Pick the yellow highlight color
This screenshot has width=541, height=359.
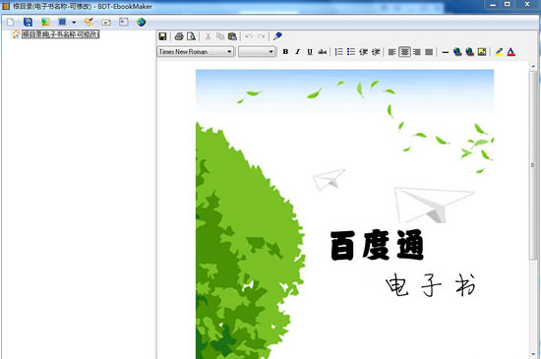click(x=499, y=52)
